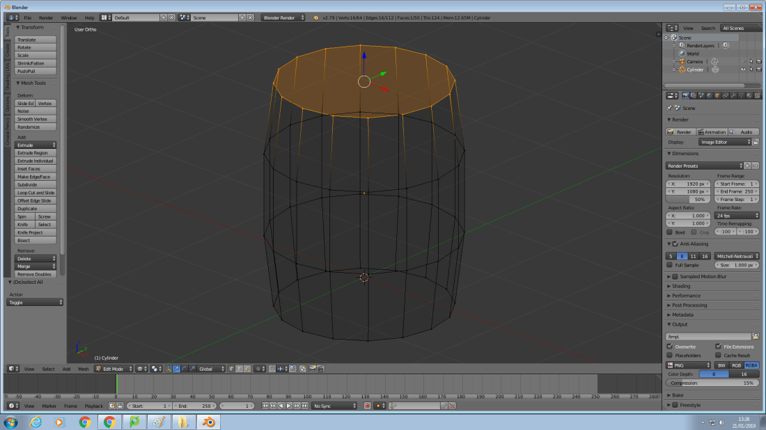Click the Remove Doubles button
766x430 pixels.
34,274
